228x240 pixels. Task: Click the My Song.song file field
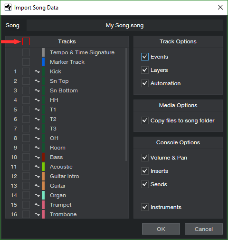click(x=124, y=25)
